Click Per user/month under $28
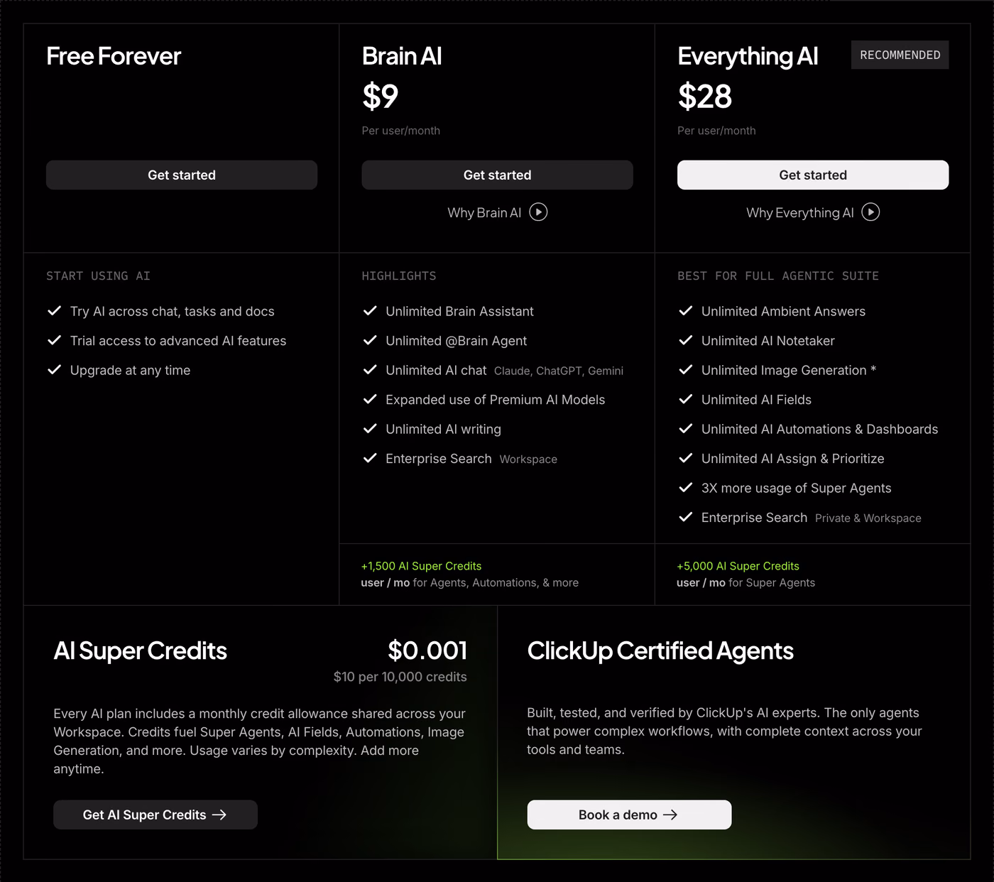Viewport: 994px width, 882px height. coord(716,131)
